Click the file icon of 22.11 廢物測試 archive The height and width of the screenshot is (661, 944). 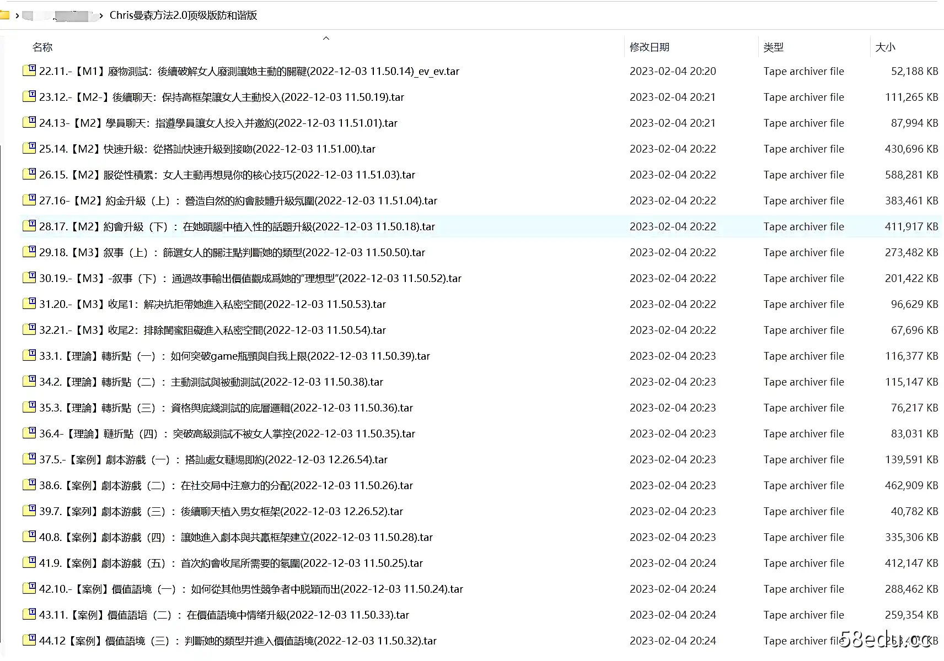[x=29, y=71]
